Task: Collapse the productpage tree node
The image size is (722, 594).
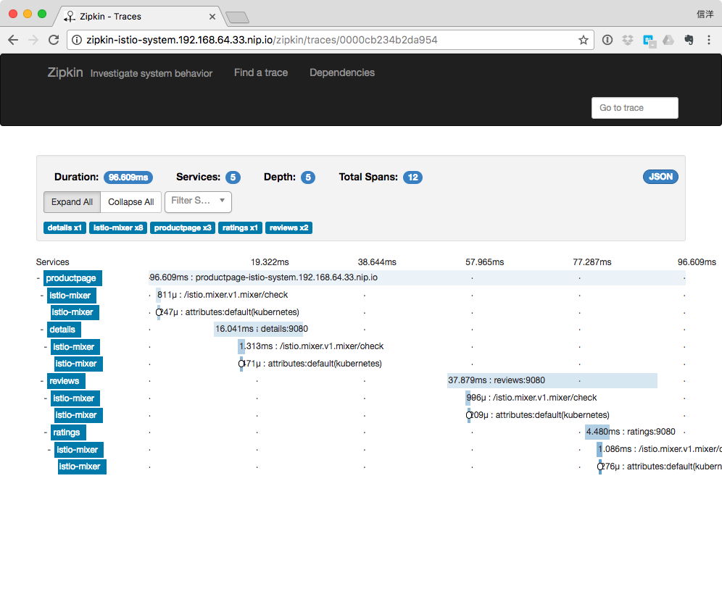Action: coord(38,278)
